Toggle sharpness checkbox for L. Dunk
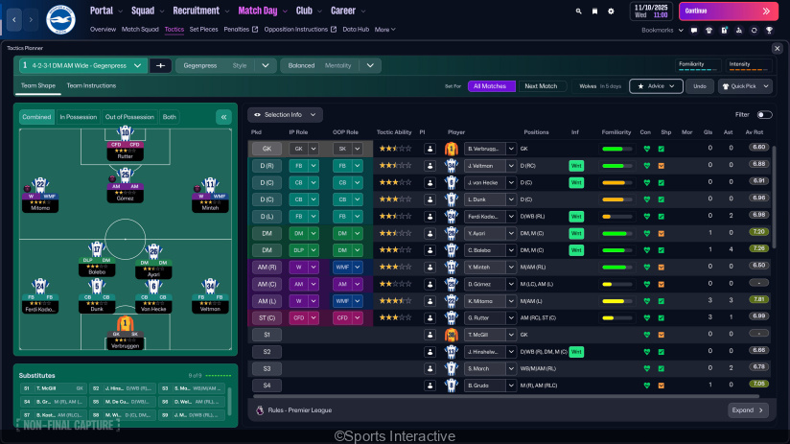 [x=661, y=199]
